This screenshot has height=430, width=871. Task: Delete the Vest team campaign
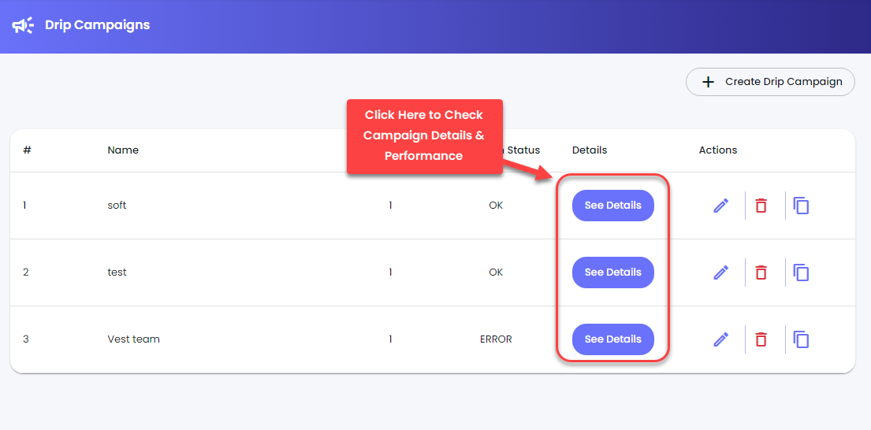point(761,339)
